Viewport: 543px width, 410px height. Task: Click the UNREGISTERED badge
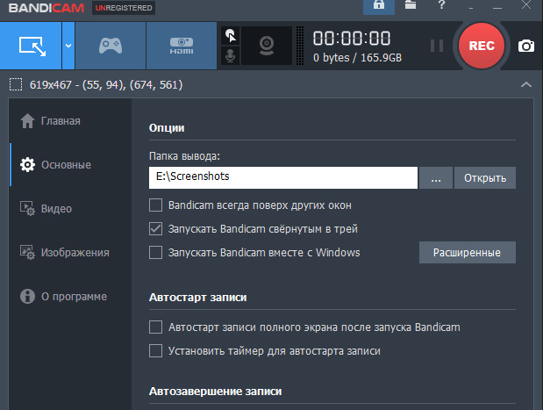point(124,8)
